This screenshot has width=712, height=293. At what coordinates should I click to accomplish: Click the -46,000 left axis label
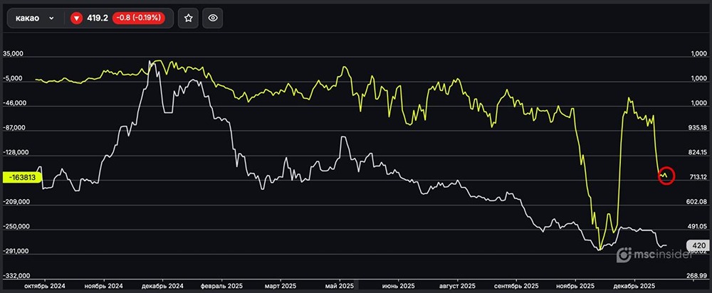coord(14,103)
